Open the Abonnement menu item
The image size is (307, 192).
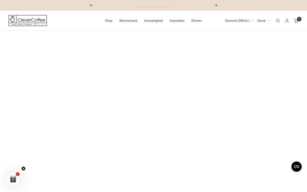click(128, 21)
